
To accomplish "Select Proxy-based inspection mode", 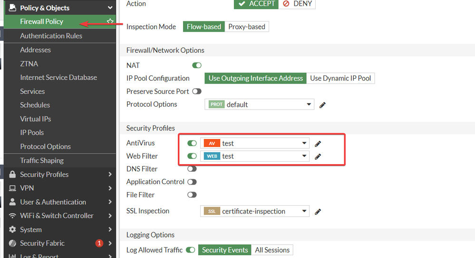I will (247, 27).
